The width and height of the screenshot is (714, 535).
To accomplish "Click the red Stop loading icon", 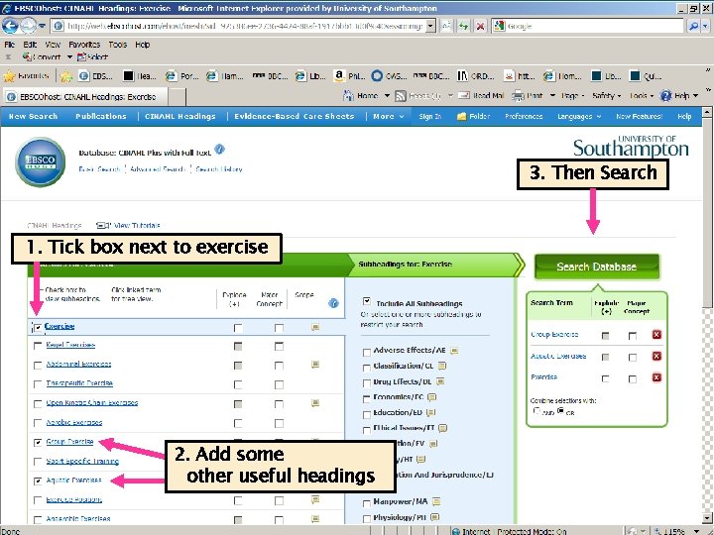I will pyautogui.click(x=480, y=26).
